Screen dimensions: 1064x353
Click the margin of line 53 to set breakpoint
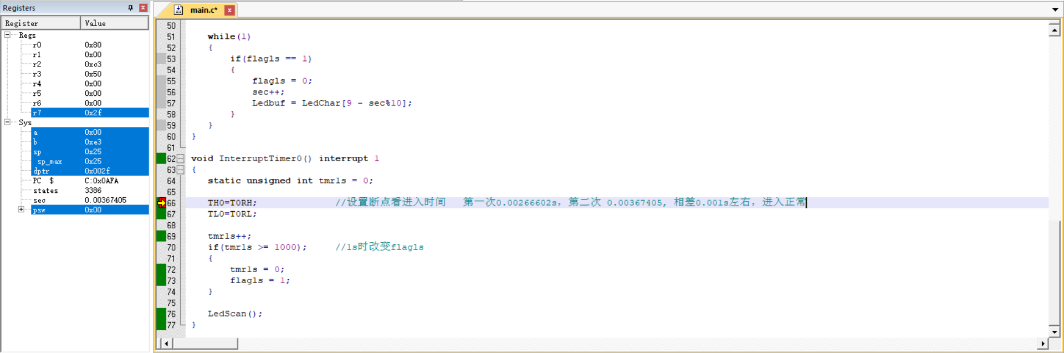(x=161, y=59)
